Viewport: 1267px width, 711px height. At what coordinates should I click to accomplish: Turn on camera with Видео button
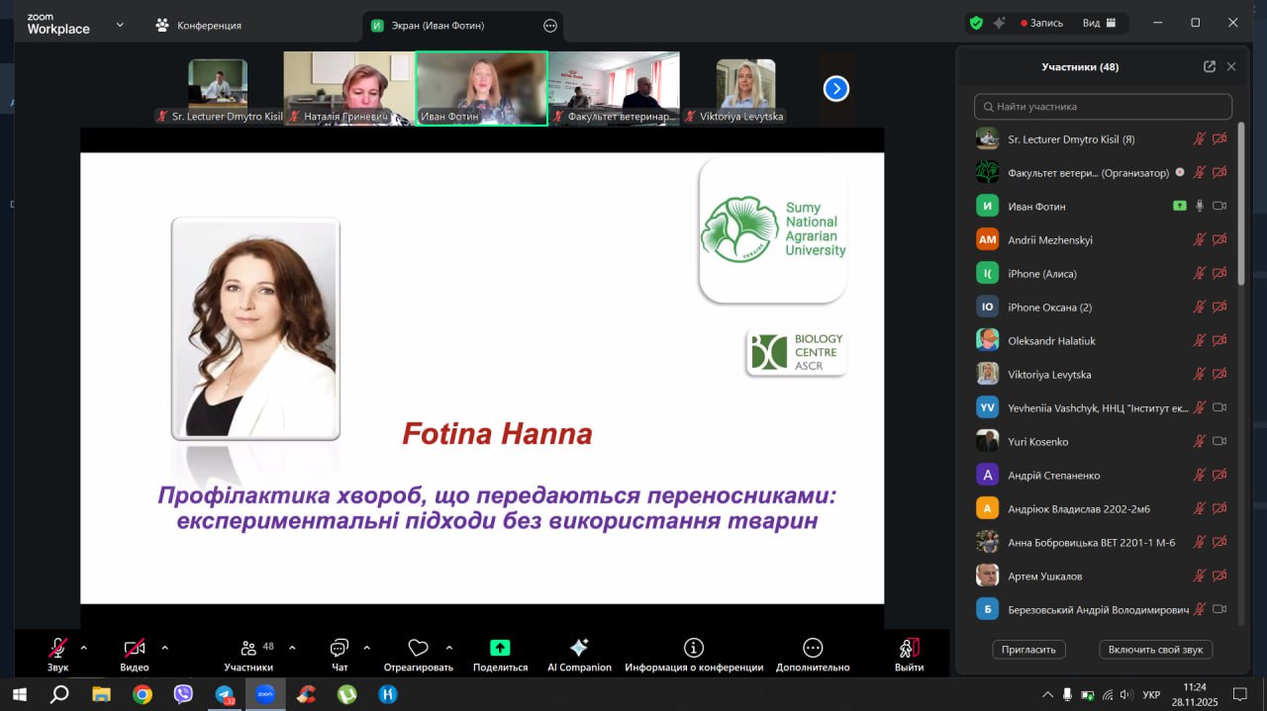pos(135,649)
